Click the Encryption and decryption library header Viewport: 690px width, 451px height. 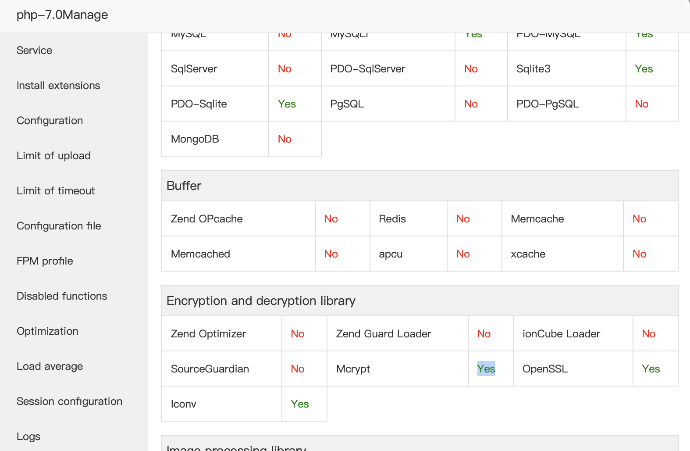(x=261, y=301)
